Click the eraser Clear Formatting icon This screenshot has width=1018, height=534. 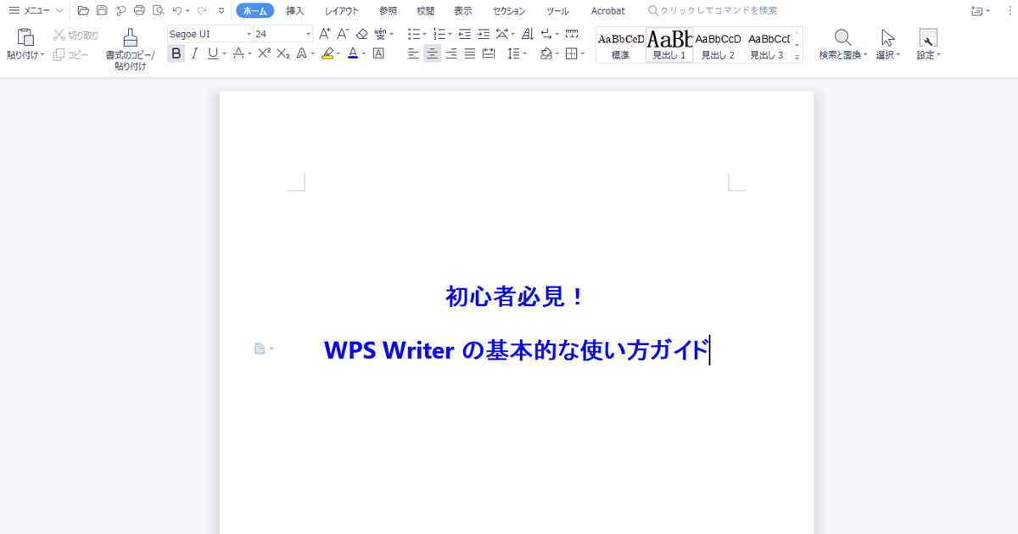362,34
